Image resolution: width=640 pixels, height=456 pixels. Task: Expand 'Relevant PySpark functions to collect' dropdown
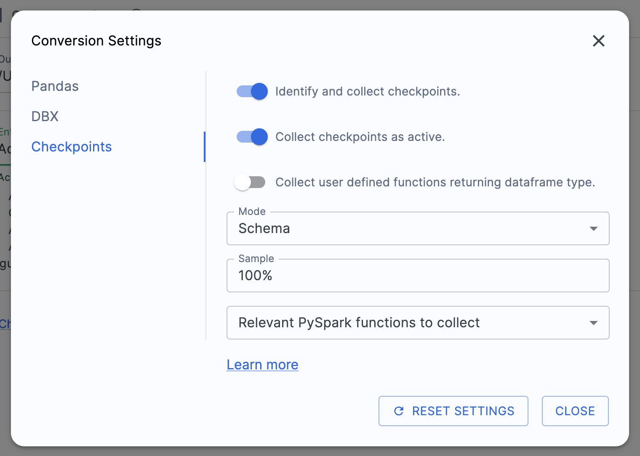tap(418, 323)
